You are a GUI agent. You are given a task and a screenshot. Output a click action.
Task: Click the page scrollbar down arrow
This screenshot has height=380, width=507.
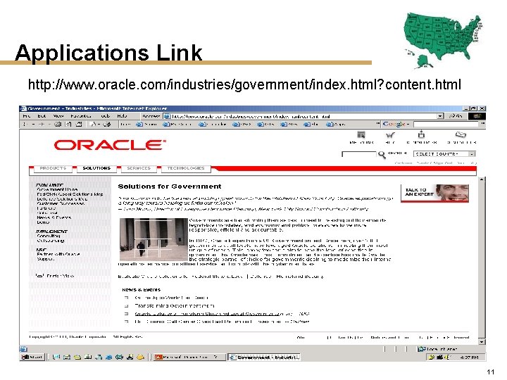click(482, 341)
